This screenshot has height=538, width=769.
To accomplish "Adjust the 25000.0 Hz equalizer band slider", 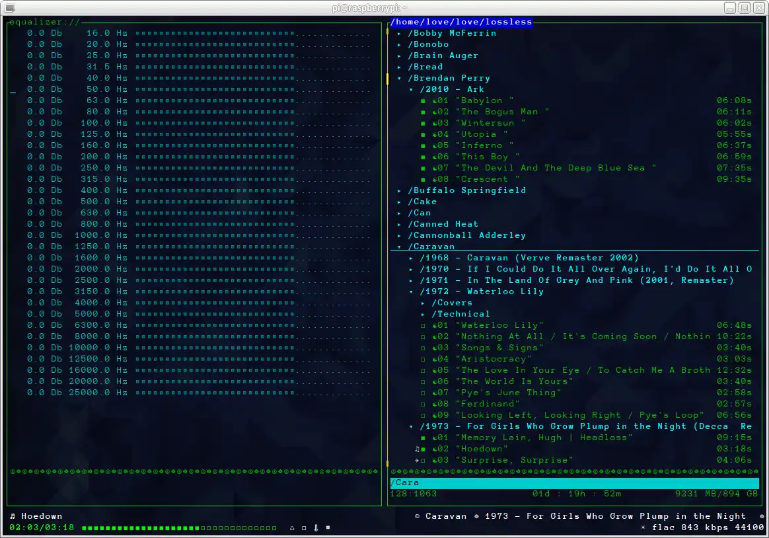I will [x=252, y=393].
